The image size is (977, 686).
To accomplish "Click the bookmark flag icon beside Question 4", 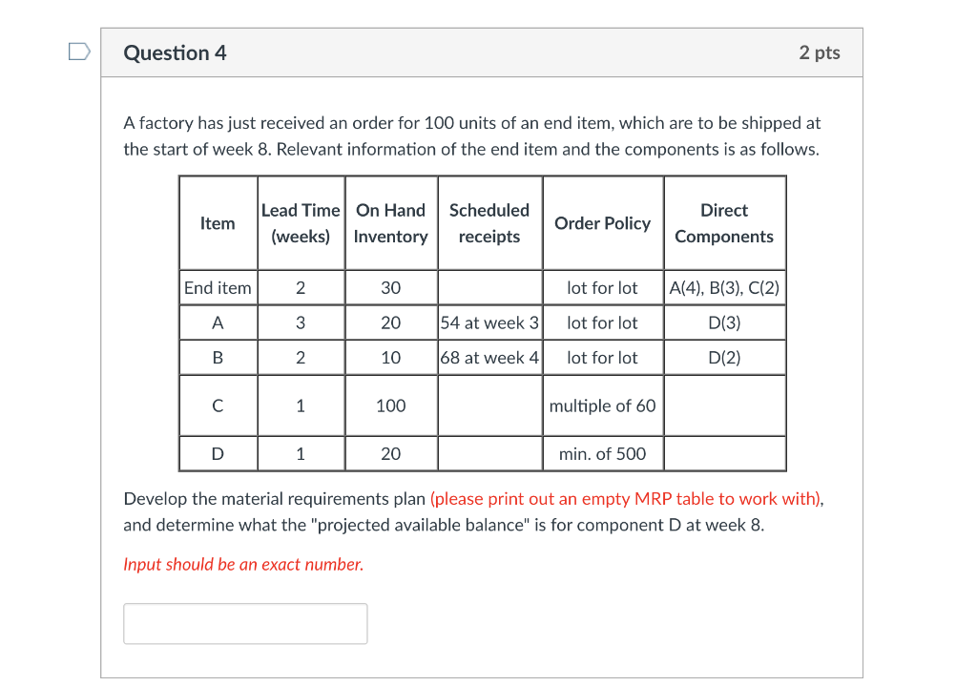I will point(79,53).
